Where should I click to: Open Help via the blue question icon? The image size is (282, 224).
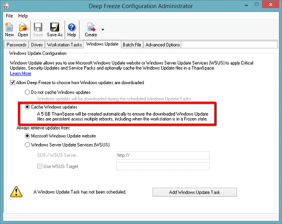coord(72,29)
